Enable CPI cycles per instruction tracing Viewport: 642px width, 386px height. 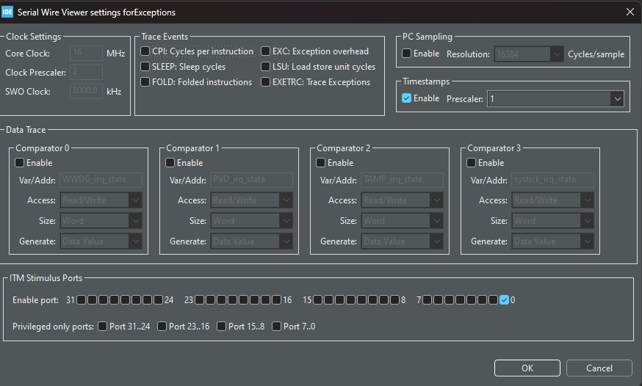click(x=145, y=51)
